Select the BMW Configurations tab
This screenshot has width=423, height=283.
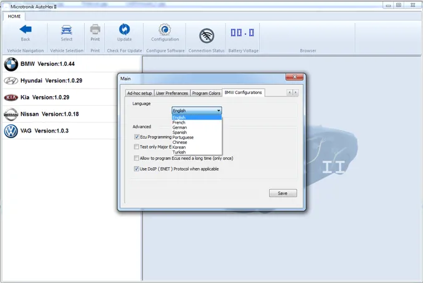pos(243,92)
